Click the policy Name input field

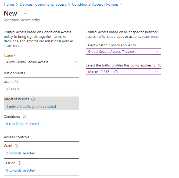coord(41,62)
